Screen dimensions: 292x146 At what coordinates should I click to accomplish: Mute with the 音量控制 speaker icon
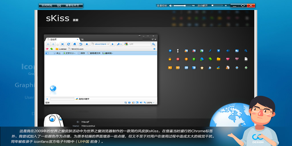coord(171,6)
